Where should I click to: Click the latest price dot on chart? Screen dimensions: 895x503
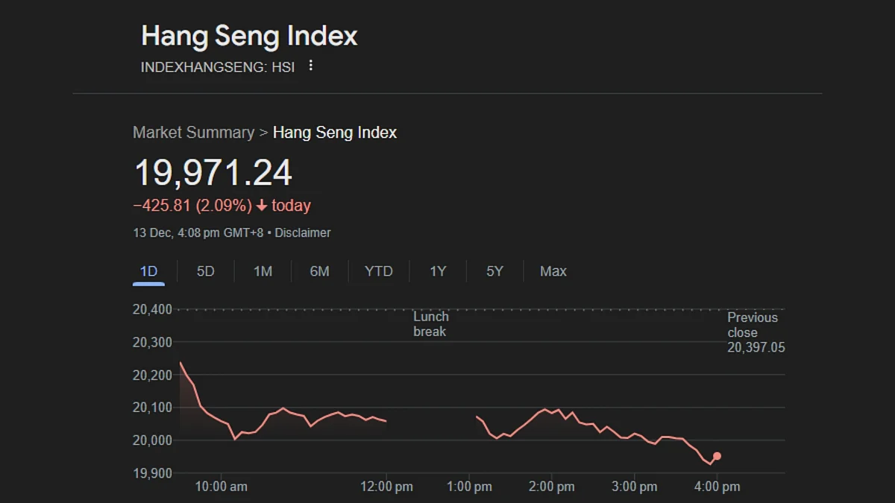click(x=717, y=456)
